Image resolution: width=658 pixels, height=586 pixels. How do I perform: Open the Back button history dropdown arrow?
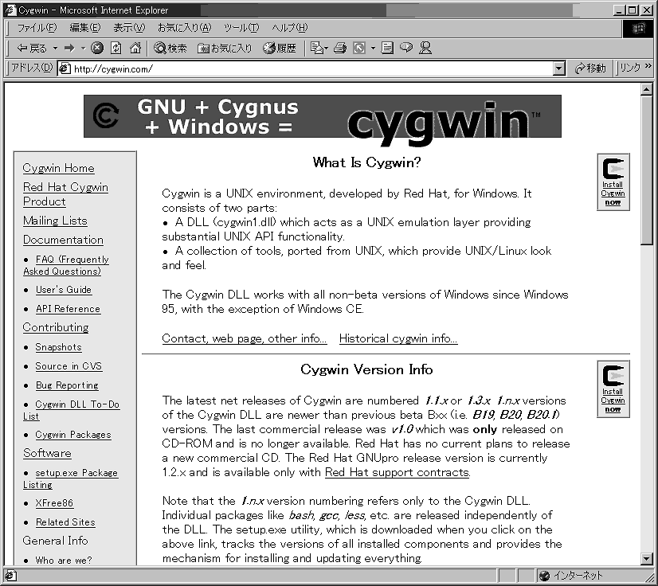(55, 49)
